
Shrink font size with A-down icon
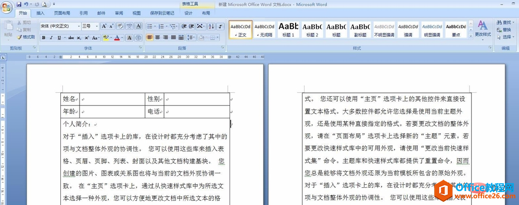coord(111,26)
